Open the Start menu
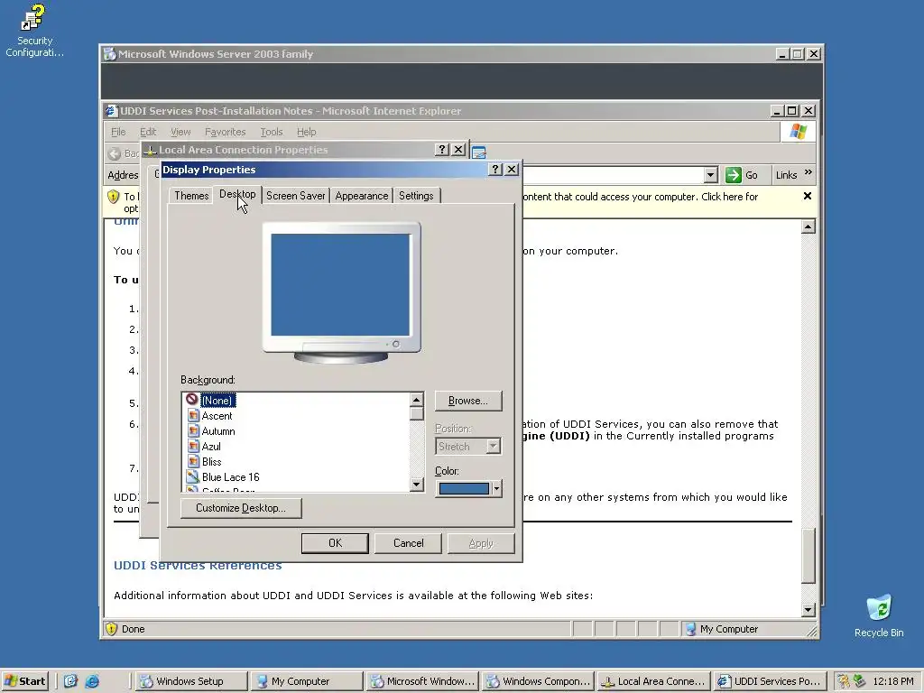 pos(24,681)
